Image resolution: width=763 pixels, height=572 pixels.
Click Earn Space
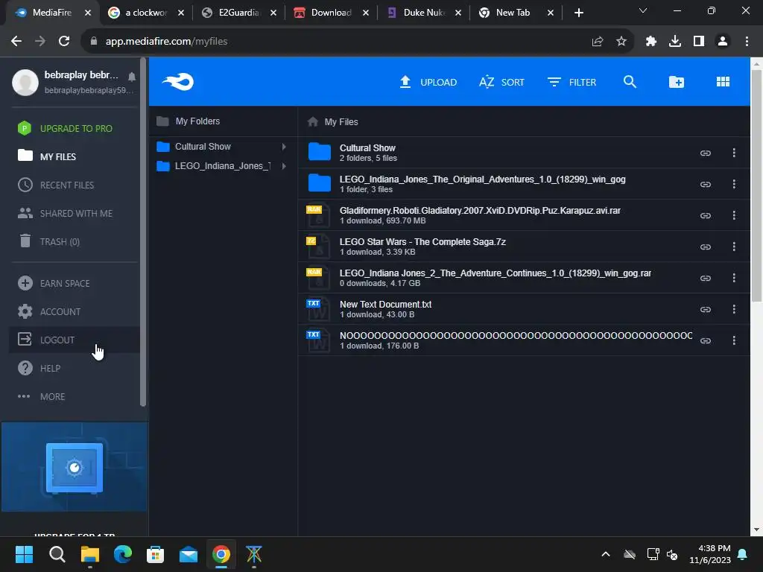(54, 283)
